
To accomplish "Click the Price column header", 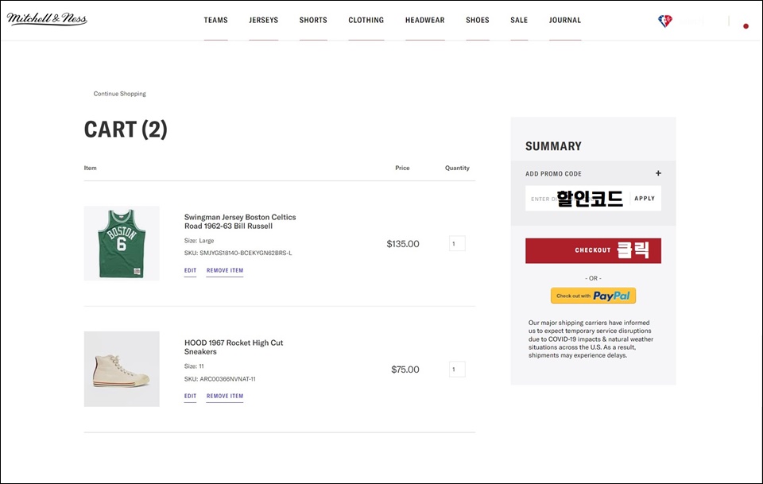I will (402, 168).
